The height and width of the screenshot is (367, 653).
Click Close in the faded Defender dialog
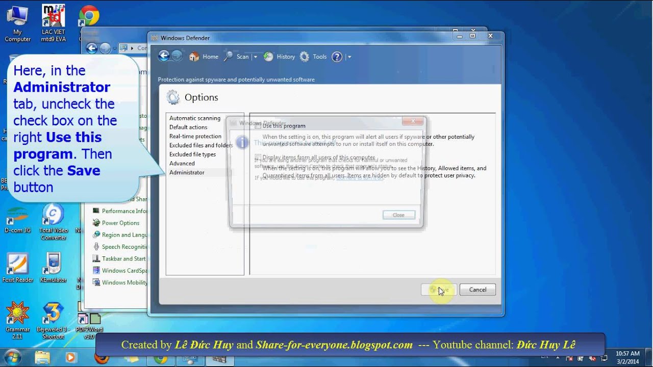click(398, 215)
